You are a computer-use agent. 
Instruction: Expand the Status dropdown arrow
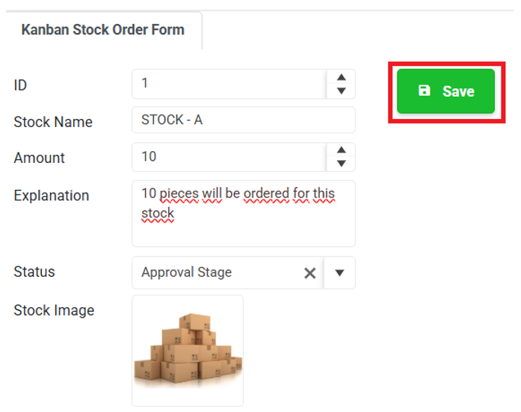tap(339, 273)
